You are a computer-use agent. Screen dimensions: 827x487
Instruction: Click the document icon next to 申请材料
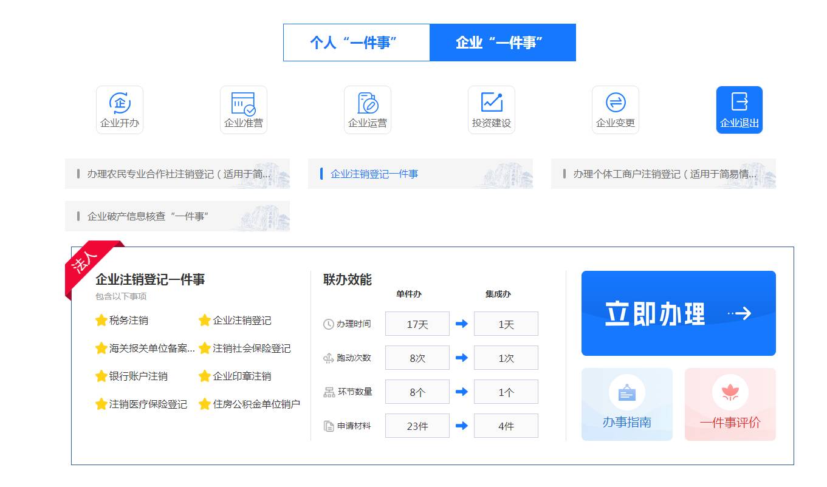(x=329, y=426)
